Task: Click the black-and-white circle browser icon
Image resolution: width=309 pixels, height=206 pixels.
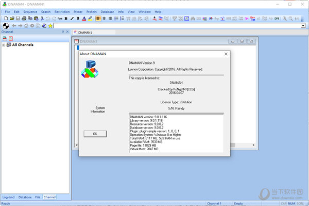Action: 6,26
